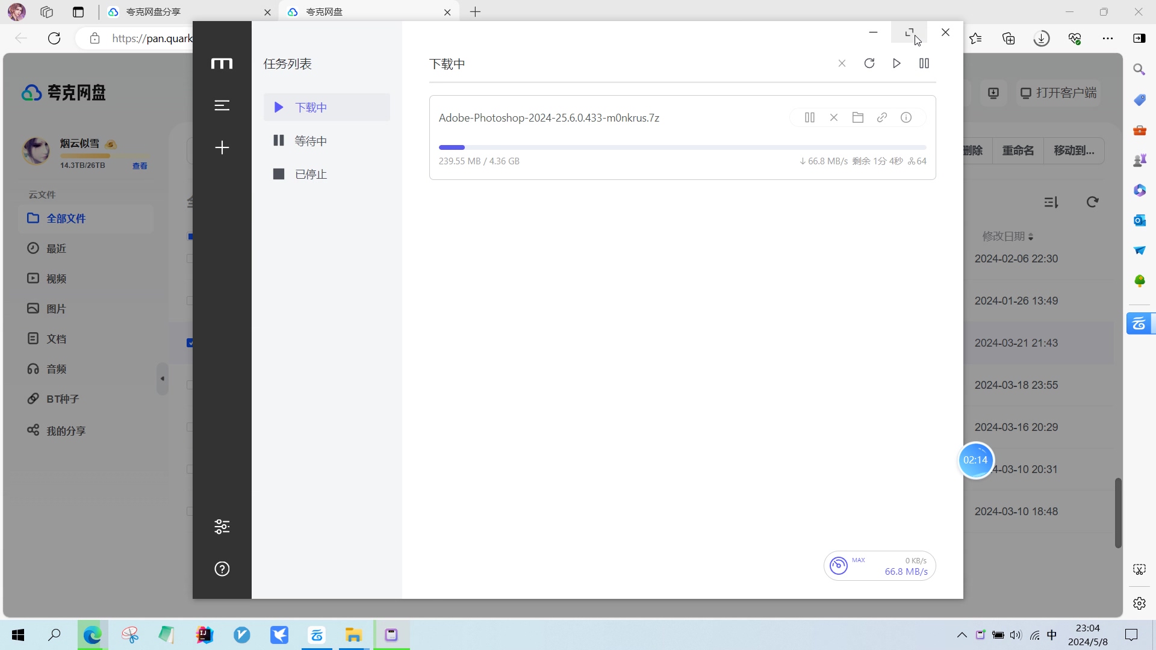Open the Motrix help question-mark icon
Viewport: 1156px width, 650px height.
pyautogui.click(x=222, y=569)
